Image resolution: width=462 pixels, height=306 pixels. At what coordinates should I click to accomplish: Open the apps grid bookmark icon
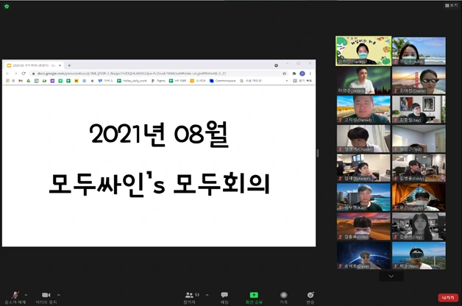[7, 81]
